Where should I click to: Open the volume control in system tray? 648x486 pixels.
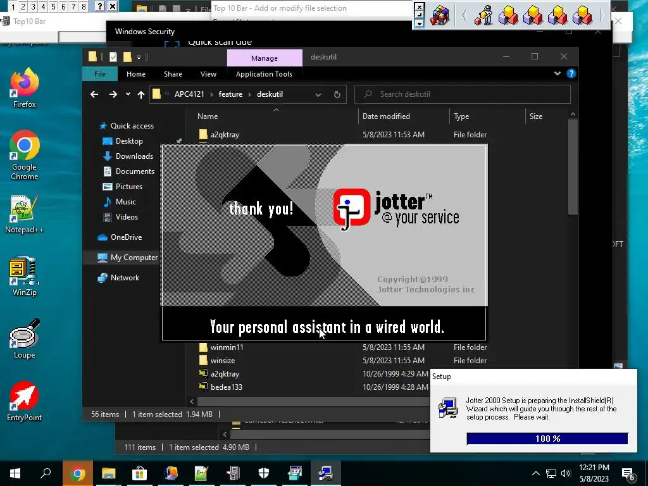click(566, 473)
